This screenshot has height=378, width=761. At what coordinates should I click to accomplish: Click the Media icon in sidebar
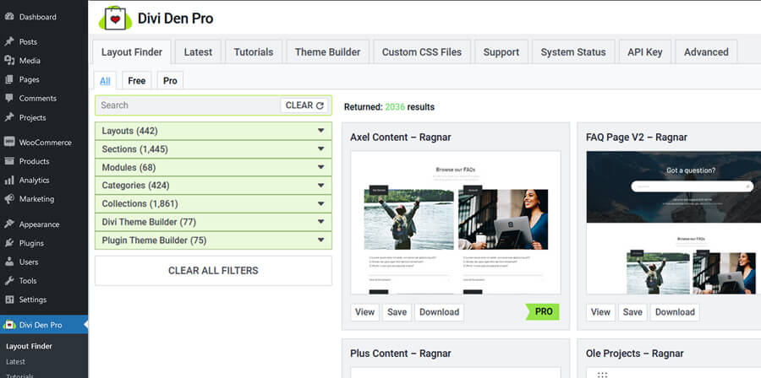point(9,61)
